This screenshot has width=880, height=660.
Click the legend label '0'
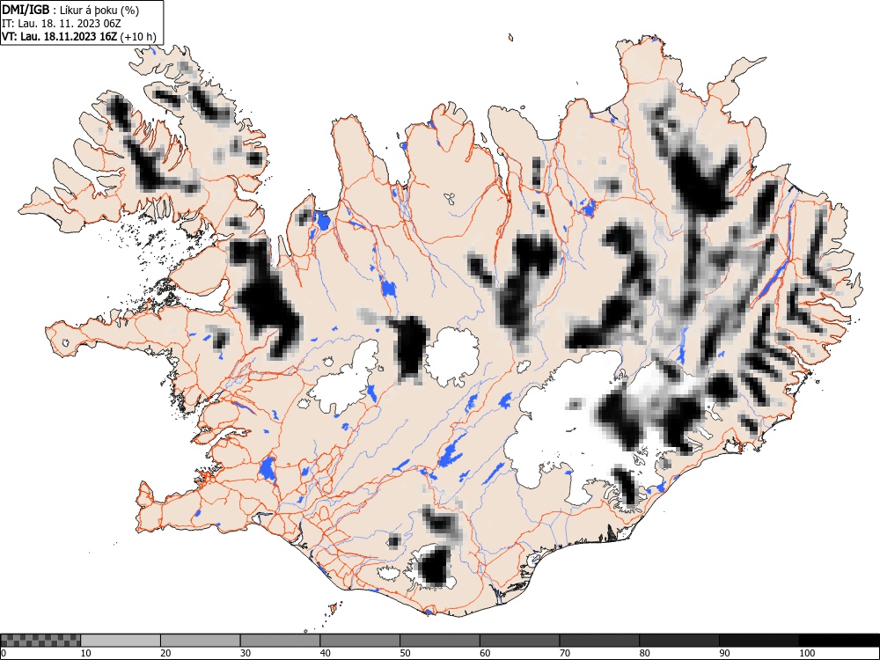4,653
